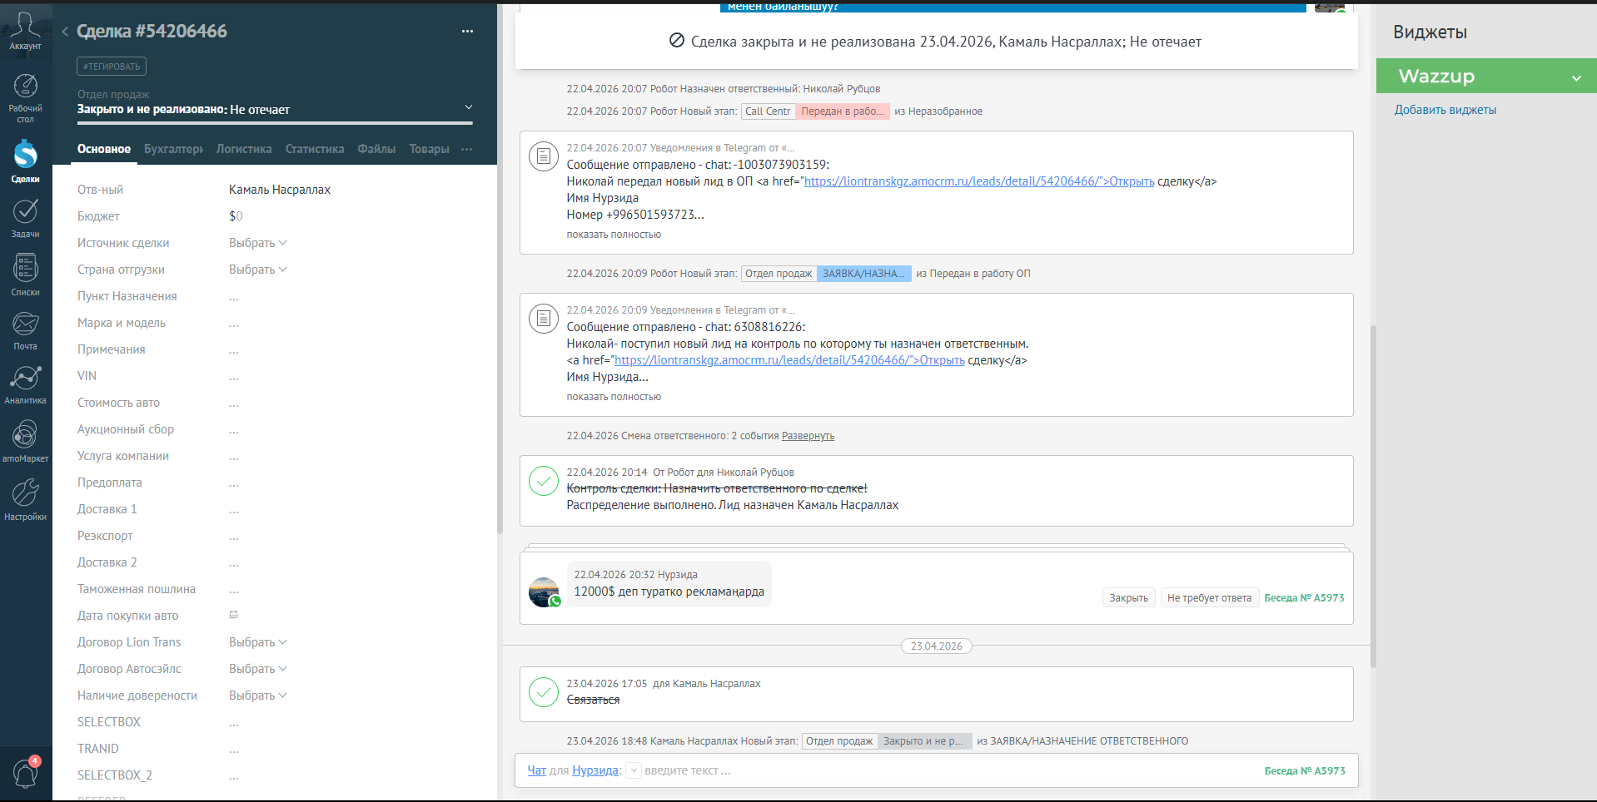The image size is (1597, 802).
Task: Click the Wazzup widget header
Action: click(1485, 76)
